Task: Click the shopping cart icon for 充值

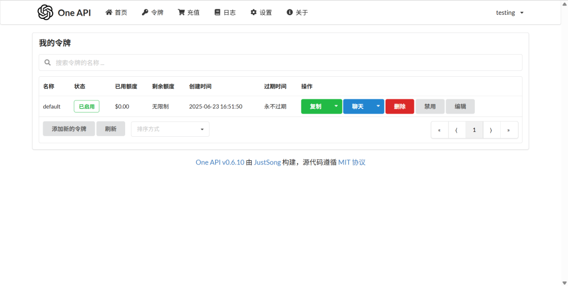Action: coord(181,12)
